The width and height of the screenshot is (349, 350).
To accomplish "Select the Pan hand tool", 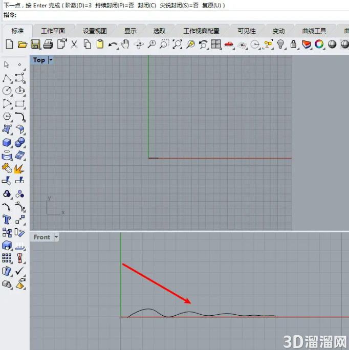I will pos(125,44).
